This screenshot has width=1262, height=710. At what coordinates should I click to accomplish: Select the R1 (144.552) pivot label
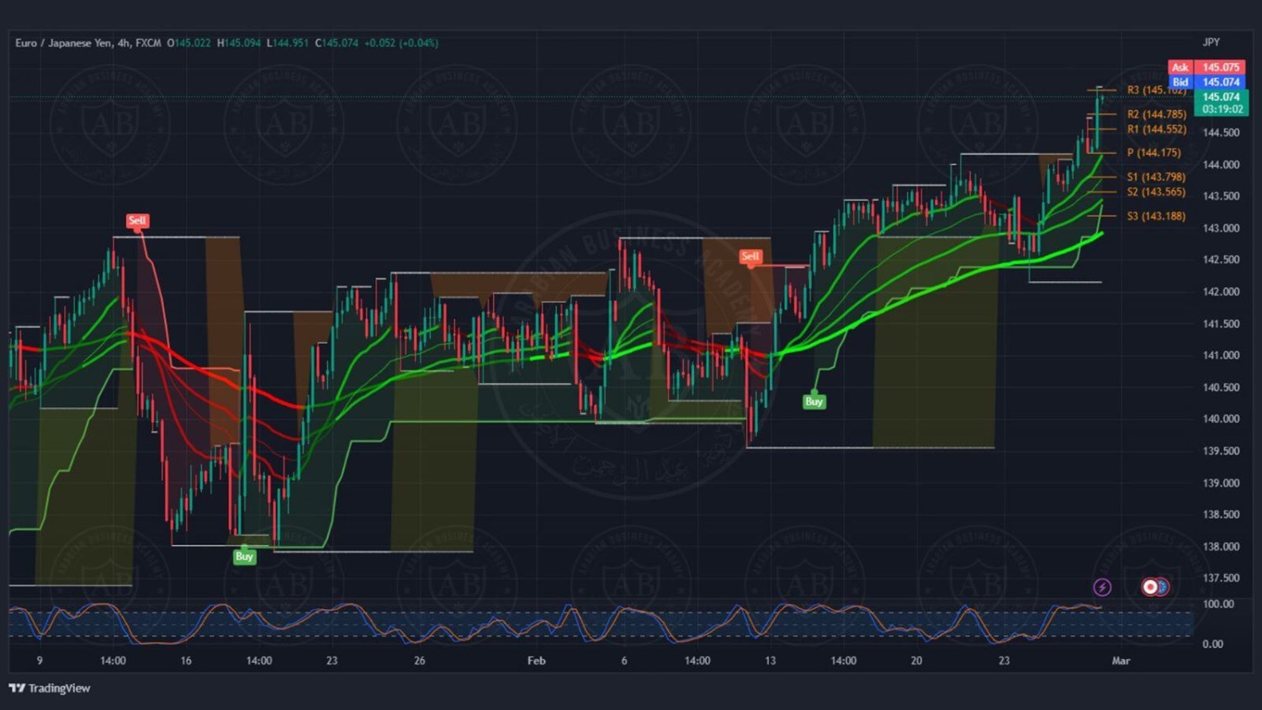[x=1157, y=130]
